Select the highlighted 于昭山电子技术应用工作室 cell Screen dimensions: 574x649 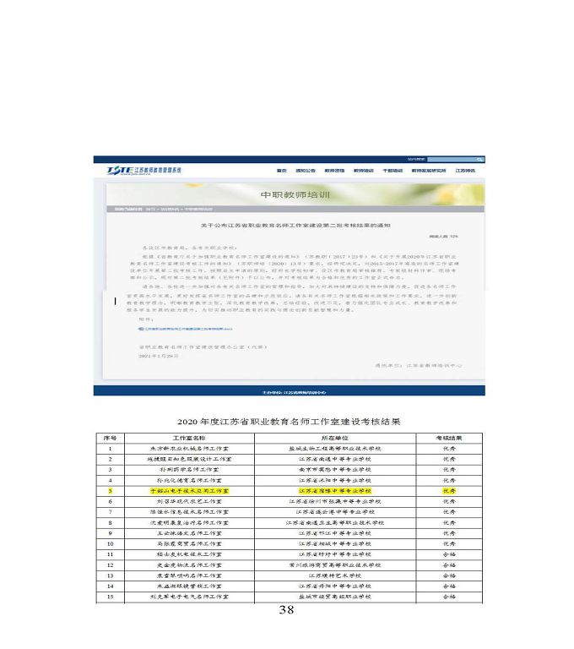[189, 491]
